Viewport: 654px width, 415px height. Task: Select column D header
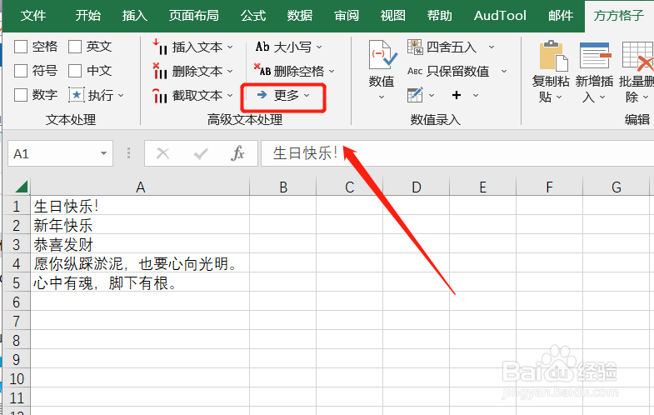pos(416,187)
